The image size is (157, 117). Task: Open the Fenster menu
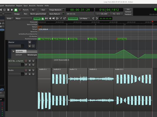click(x=40, y=6)
